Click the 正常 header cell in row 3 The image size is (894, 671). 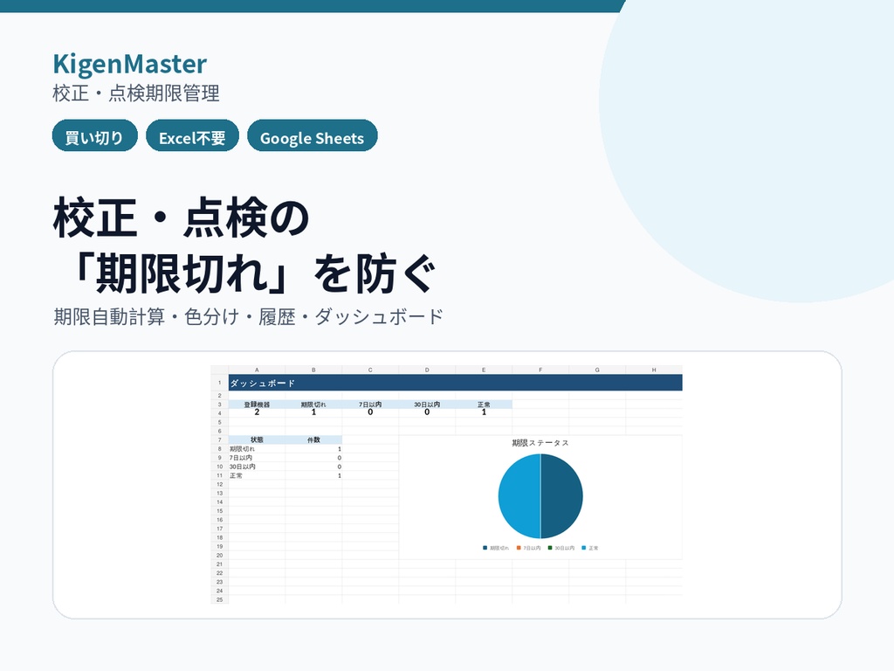[484, 404]
